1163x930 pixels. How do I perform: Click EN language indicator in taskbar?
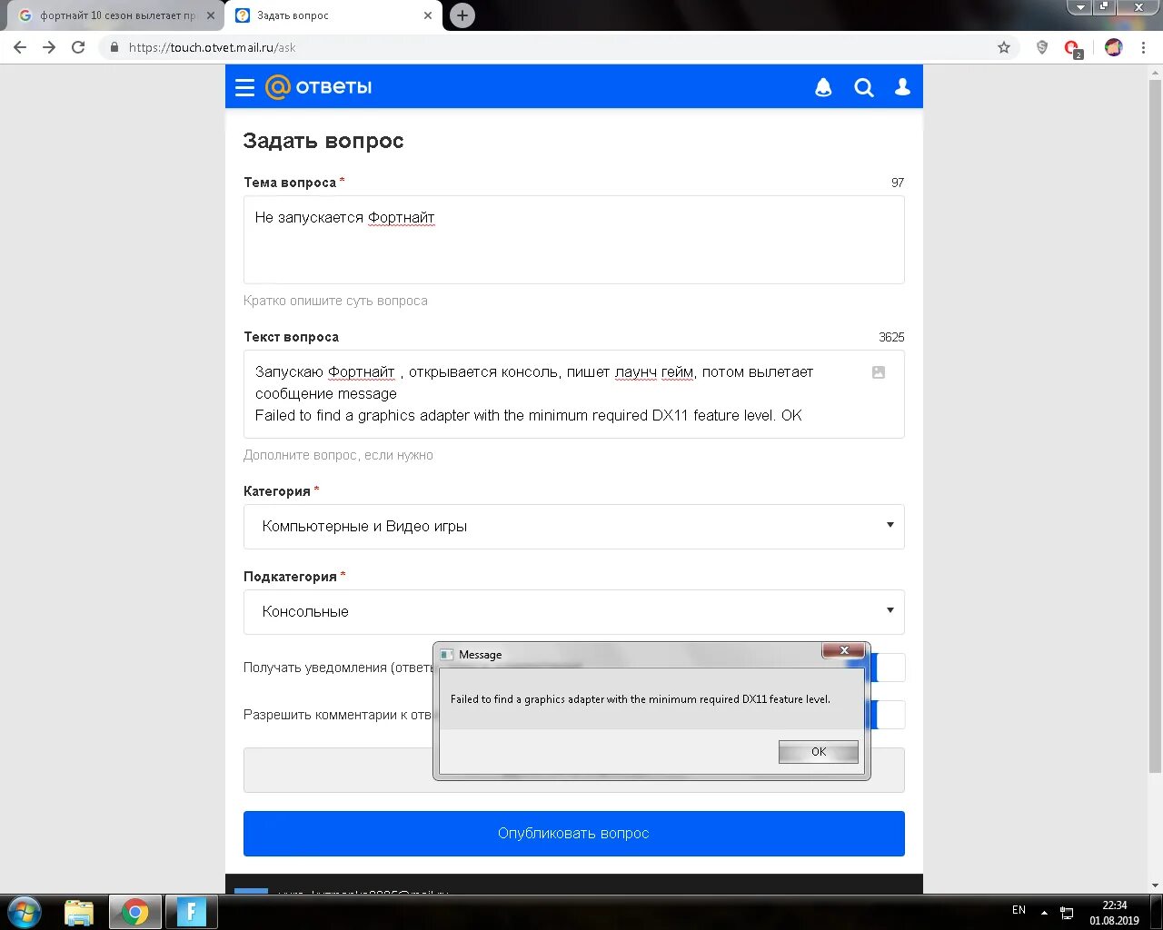(1019, 910)
